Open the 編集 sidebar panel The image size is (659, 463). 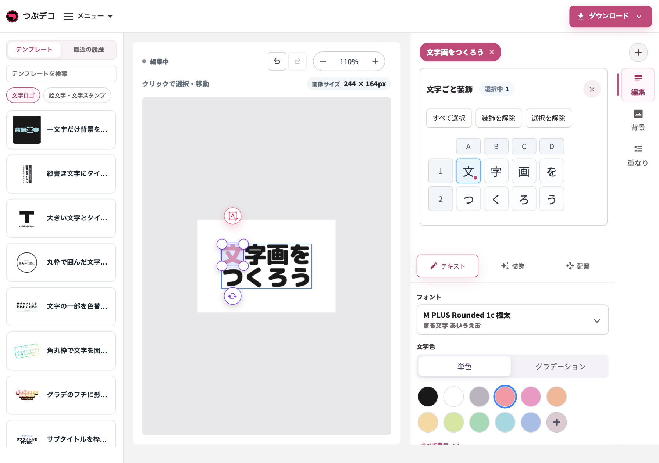pyautogui.click(x=638, y=85)
